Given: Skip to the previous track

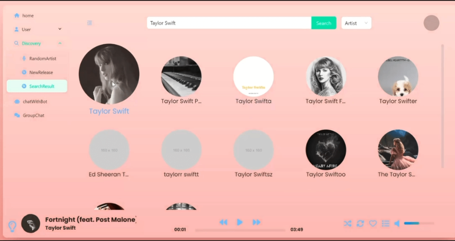Looking at the screenshot, I should pyautogui.click(x=223, y=222).
